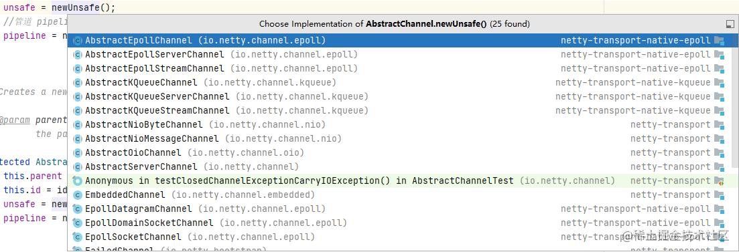739x252 pixels.
Task: Click class icon beside EpollDatagramChannel
Action: click(77, 209)
